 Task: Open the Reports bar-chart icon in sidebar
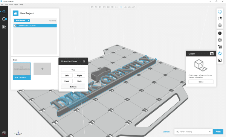(4, 27)
